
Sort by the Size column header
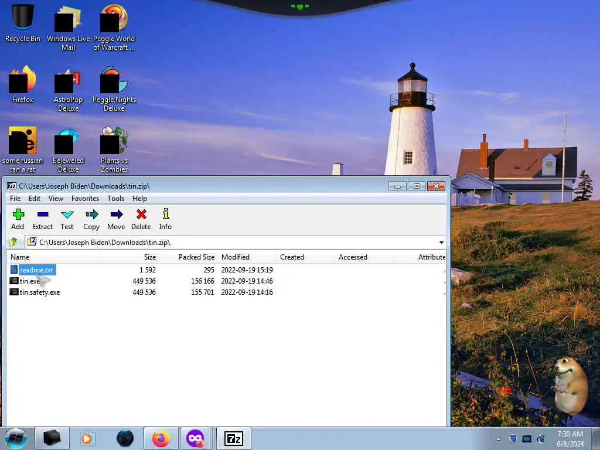point(129,257)
